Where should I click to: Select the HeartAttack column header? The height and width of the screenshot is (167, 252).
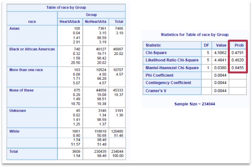[x=70, y=22]
